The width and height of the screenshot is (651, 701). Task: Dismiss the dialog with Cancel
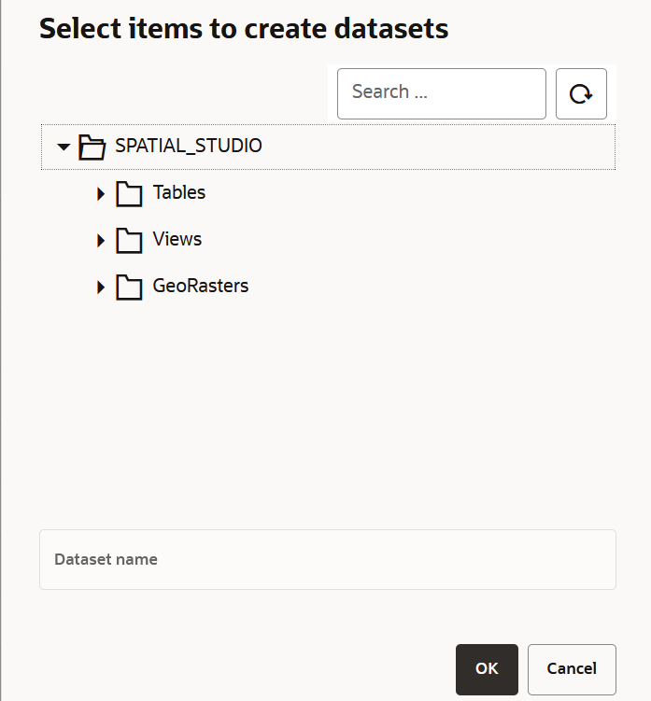click(x=572, y=669)
